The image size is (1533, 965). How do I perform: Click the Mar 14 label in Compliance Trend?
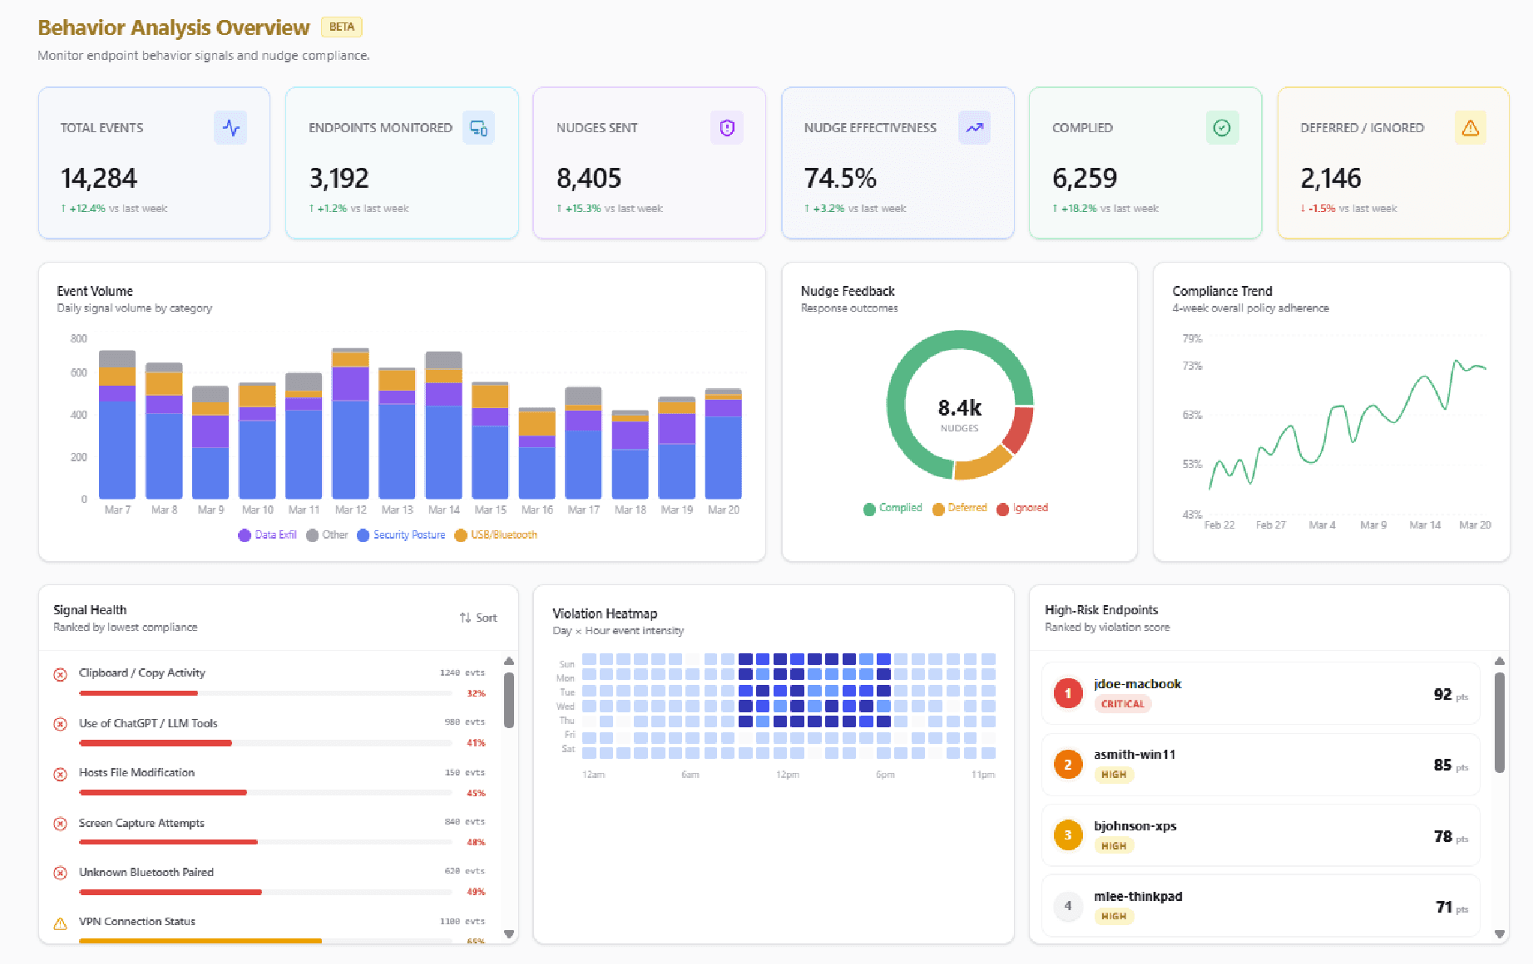[x=1425, y=525]
